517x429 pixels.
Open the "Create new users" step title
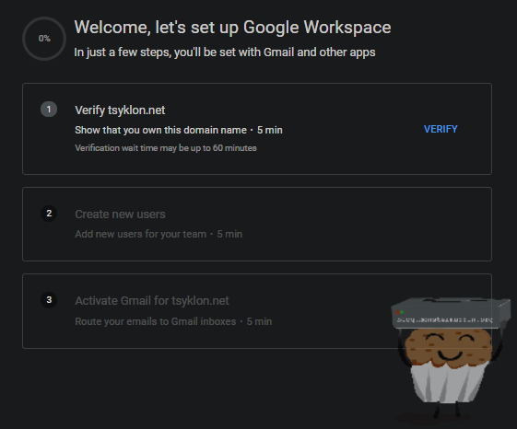tap(120, 214)
